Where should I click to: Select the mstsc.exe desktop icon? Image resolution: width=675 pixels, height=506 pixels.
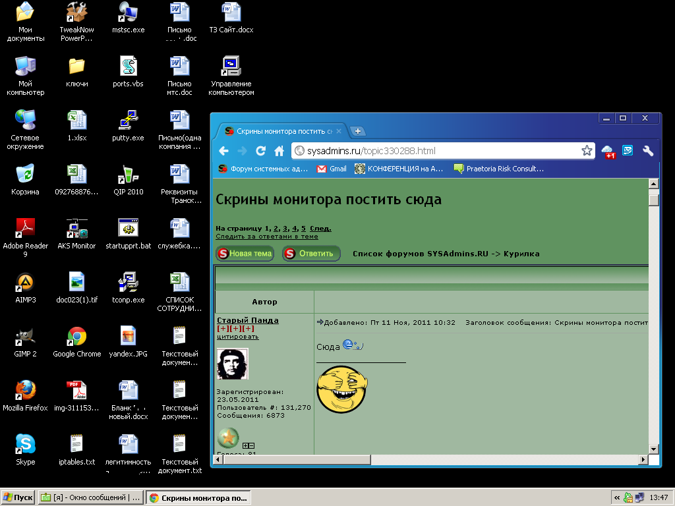coord(129,18)
